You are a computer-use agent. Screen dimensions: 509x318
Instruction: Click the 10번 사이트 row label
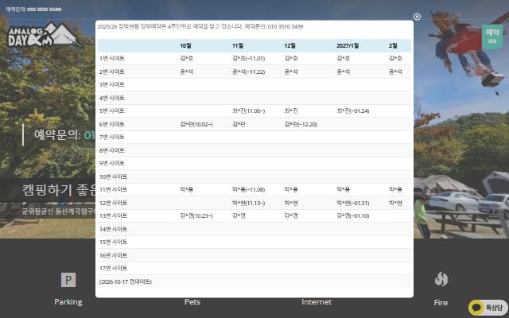pyautogui.click(x=113, y=176)
